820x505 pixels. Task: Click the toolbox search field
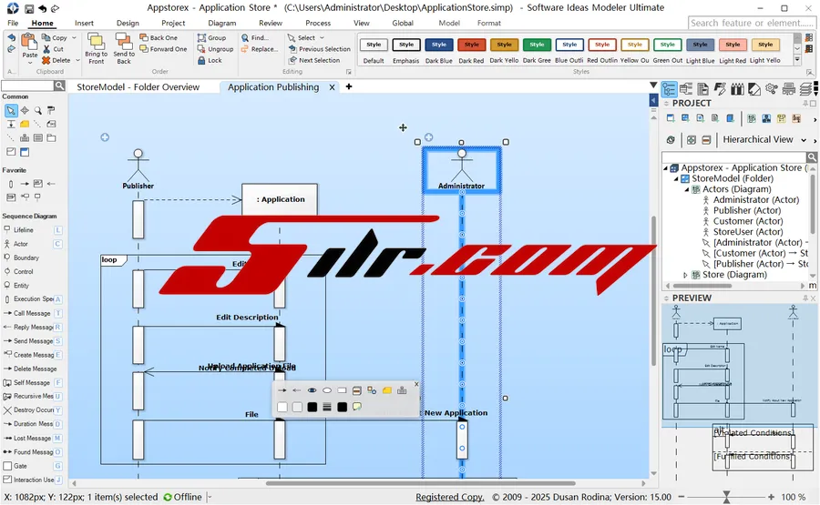[x=27, y=86]
